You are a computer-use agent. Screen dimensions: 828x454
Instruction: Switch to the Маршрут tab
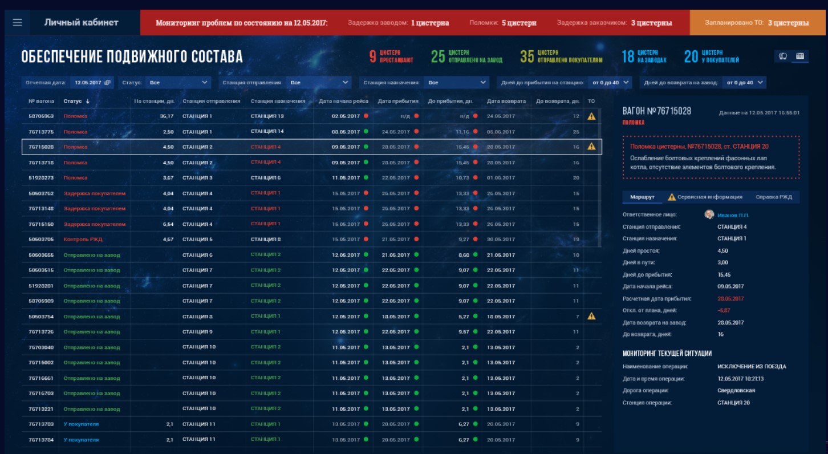[642, 197]
